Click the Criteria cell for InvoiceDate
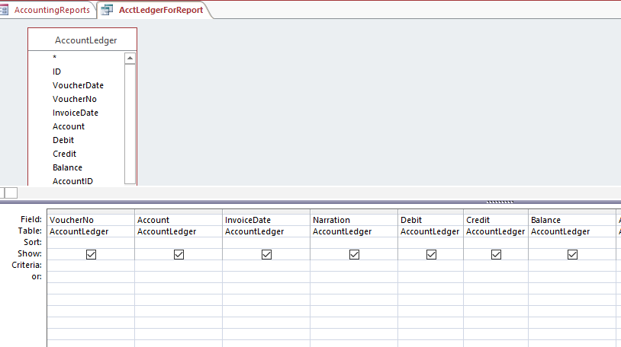Screen dimensions: 621x347 pos(266,266)
